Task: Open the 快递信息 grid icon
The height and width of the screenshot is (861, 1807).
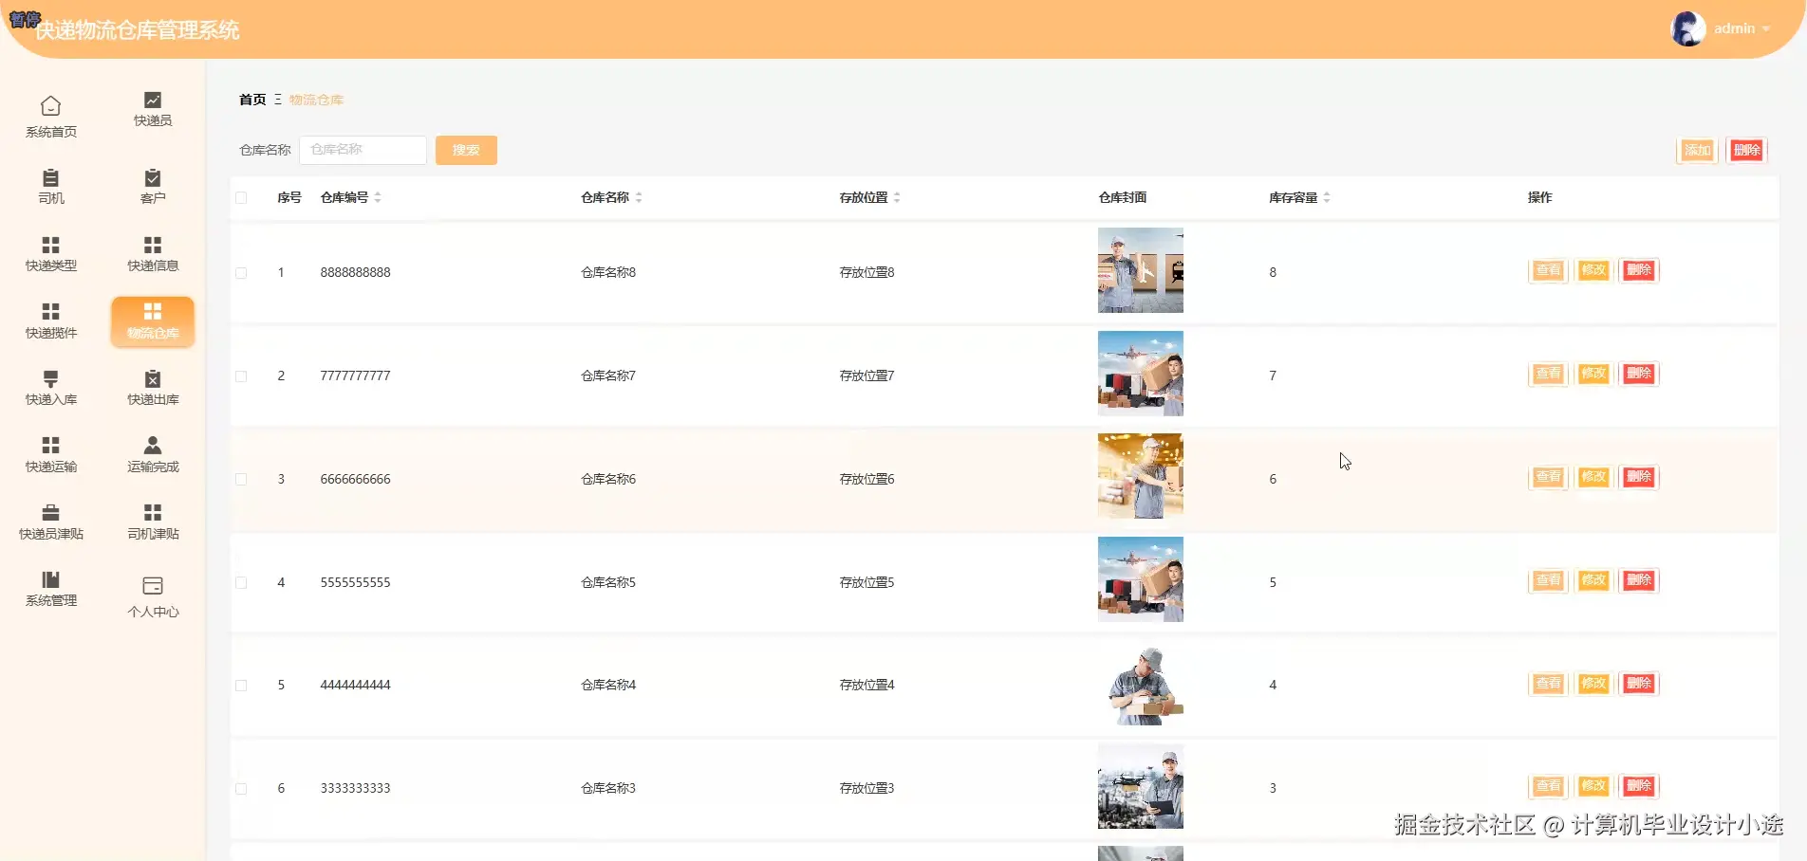Action: point(153,245)
